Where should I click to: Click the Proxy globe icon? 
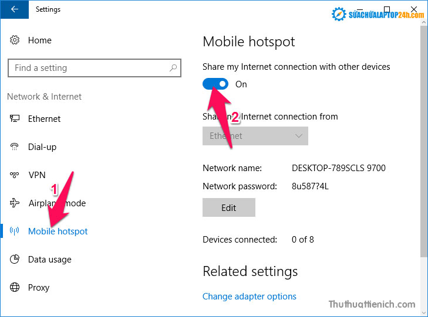tap(15, 288)
